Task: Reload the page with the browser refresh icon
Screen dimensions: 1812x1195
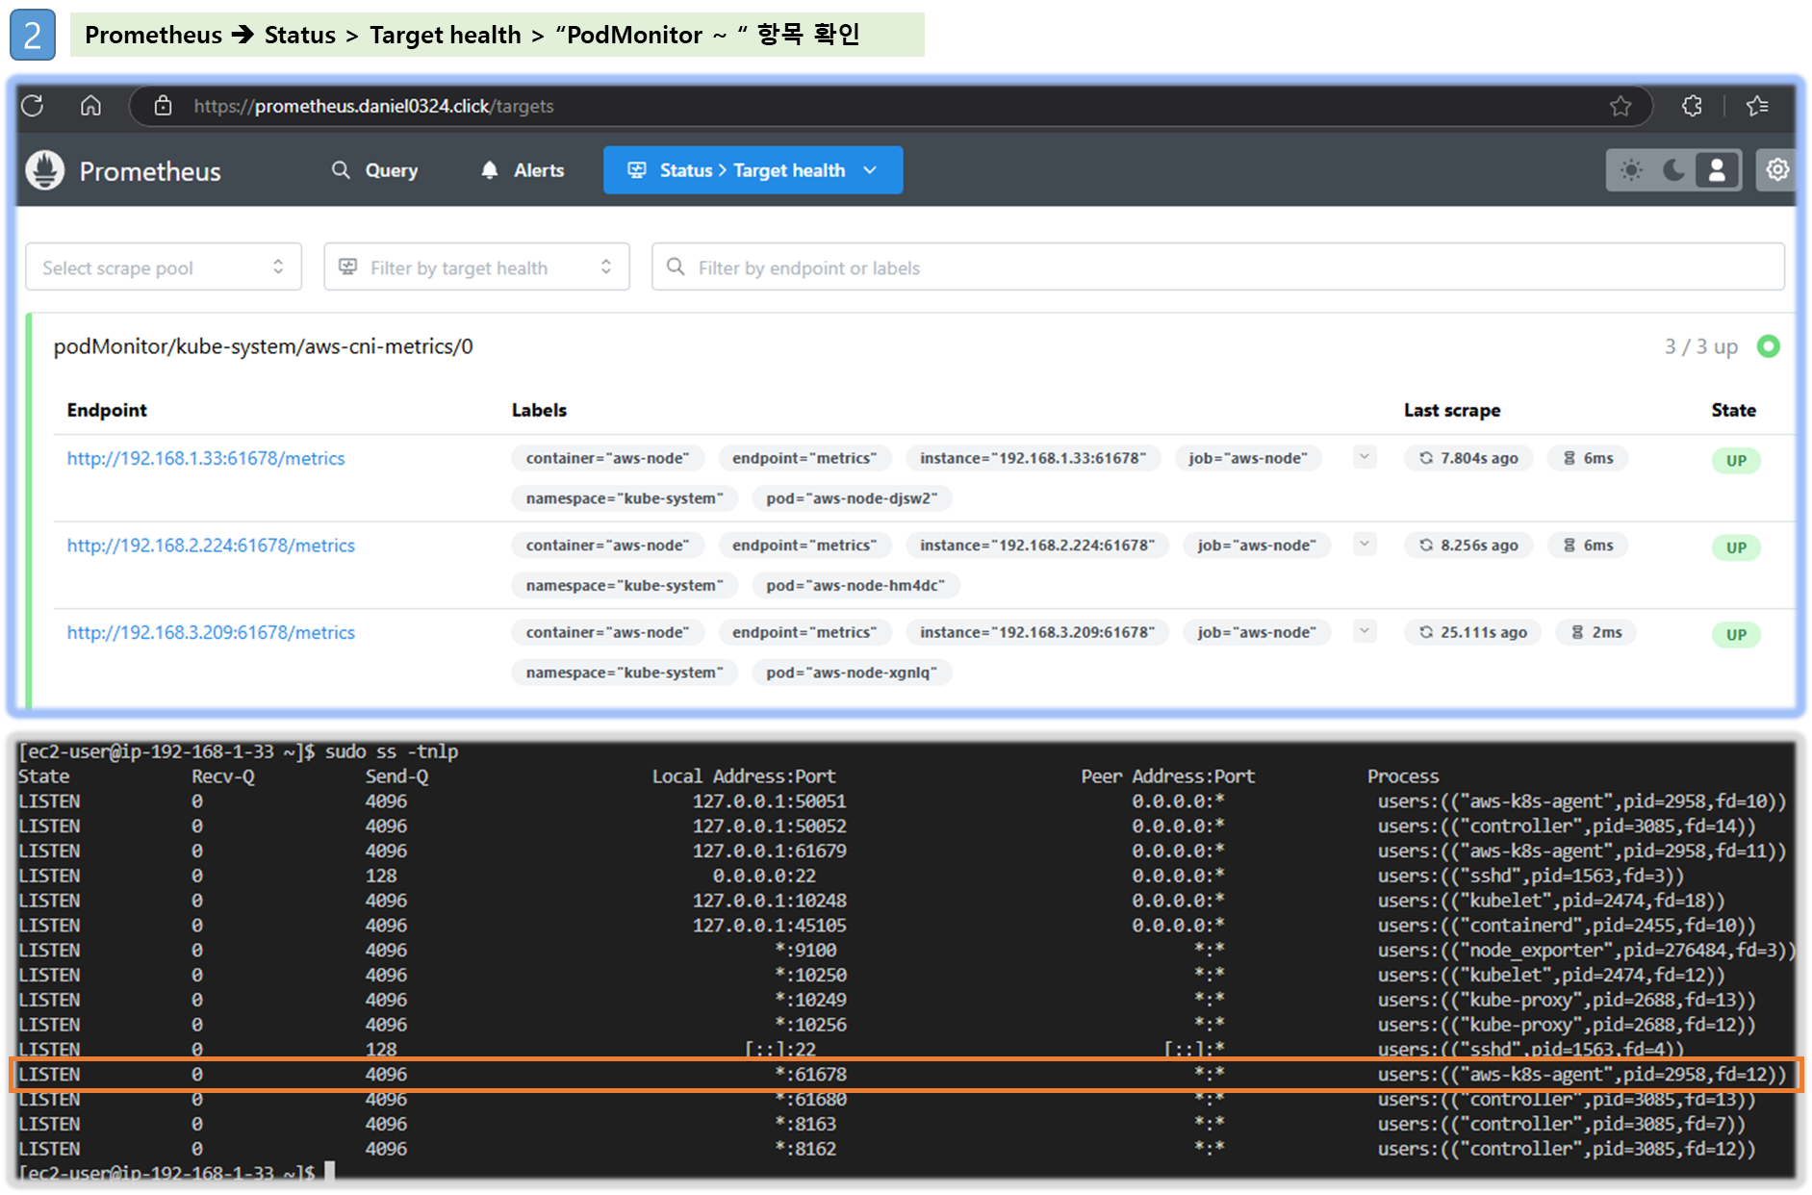Action: 33,106
